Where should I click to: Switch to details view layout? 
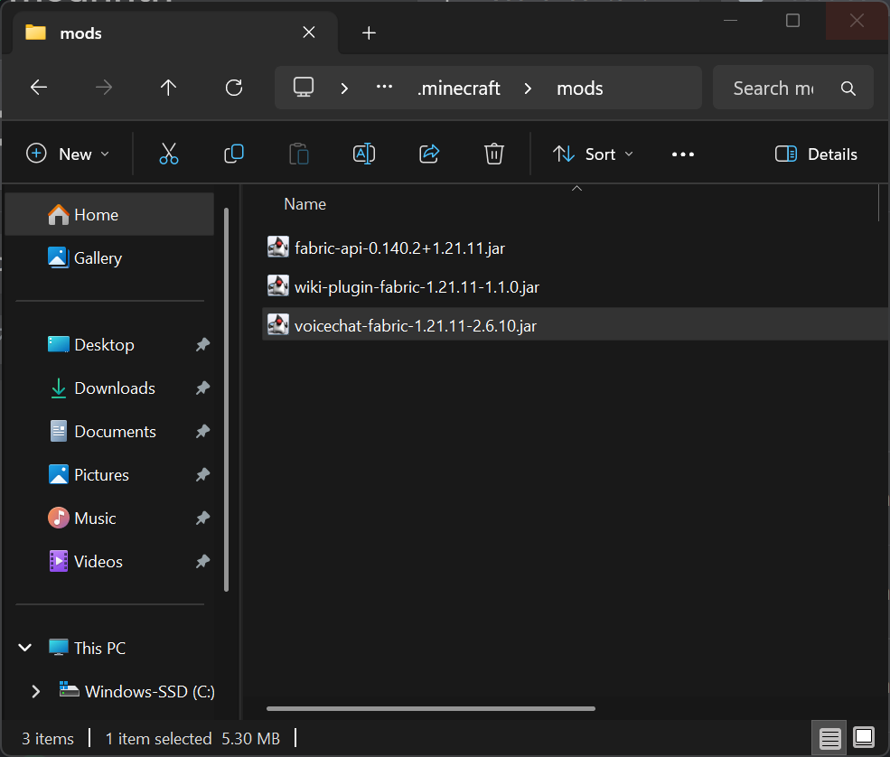tap(829, 737)
